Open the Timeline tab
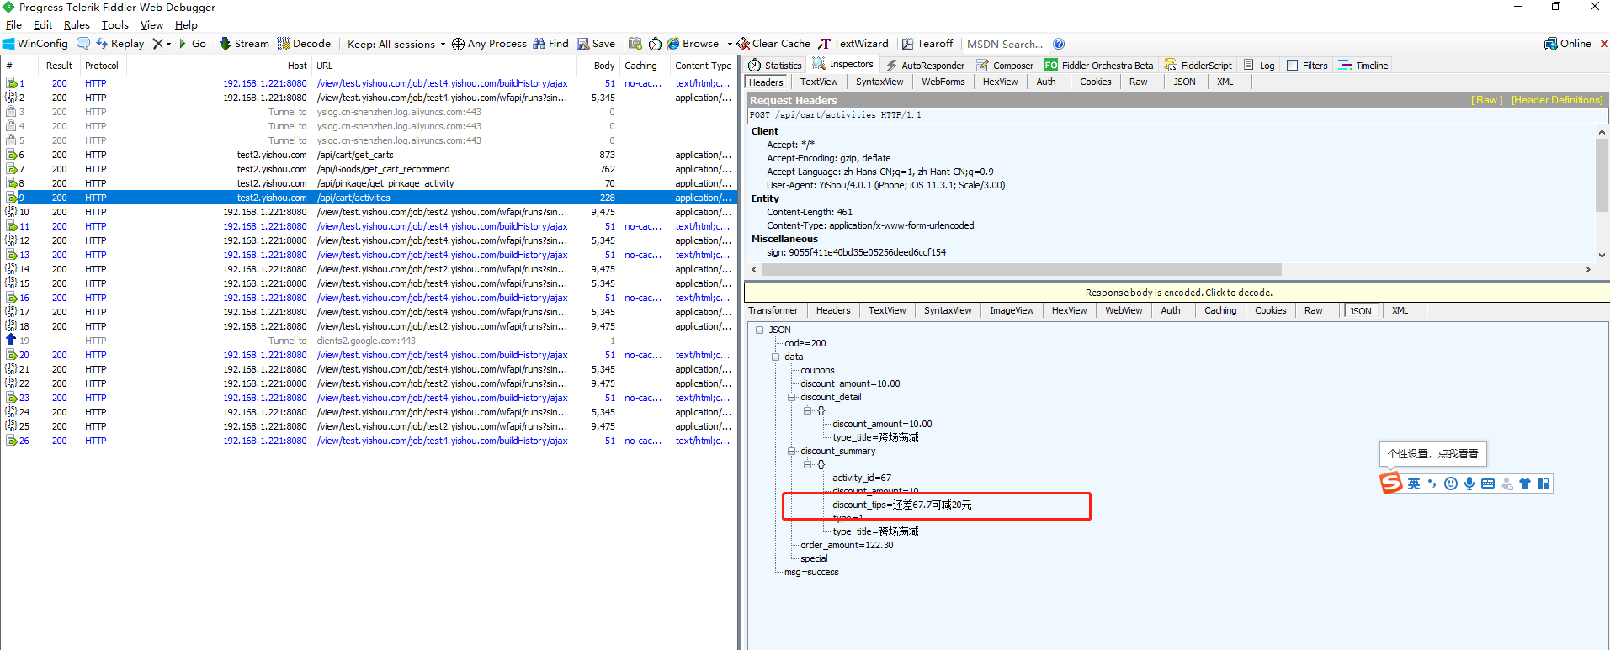Screen dimensions: 1610x650 [x=1363, y=65]
